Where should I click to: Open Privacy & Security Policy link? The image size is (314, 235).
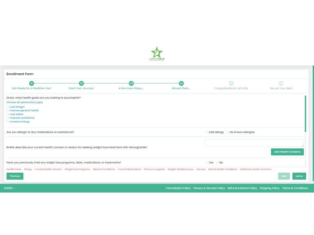pos(209,188)
